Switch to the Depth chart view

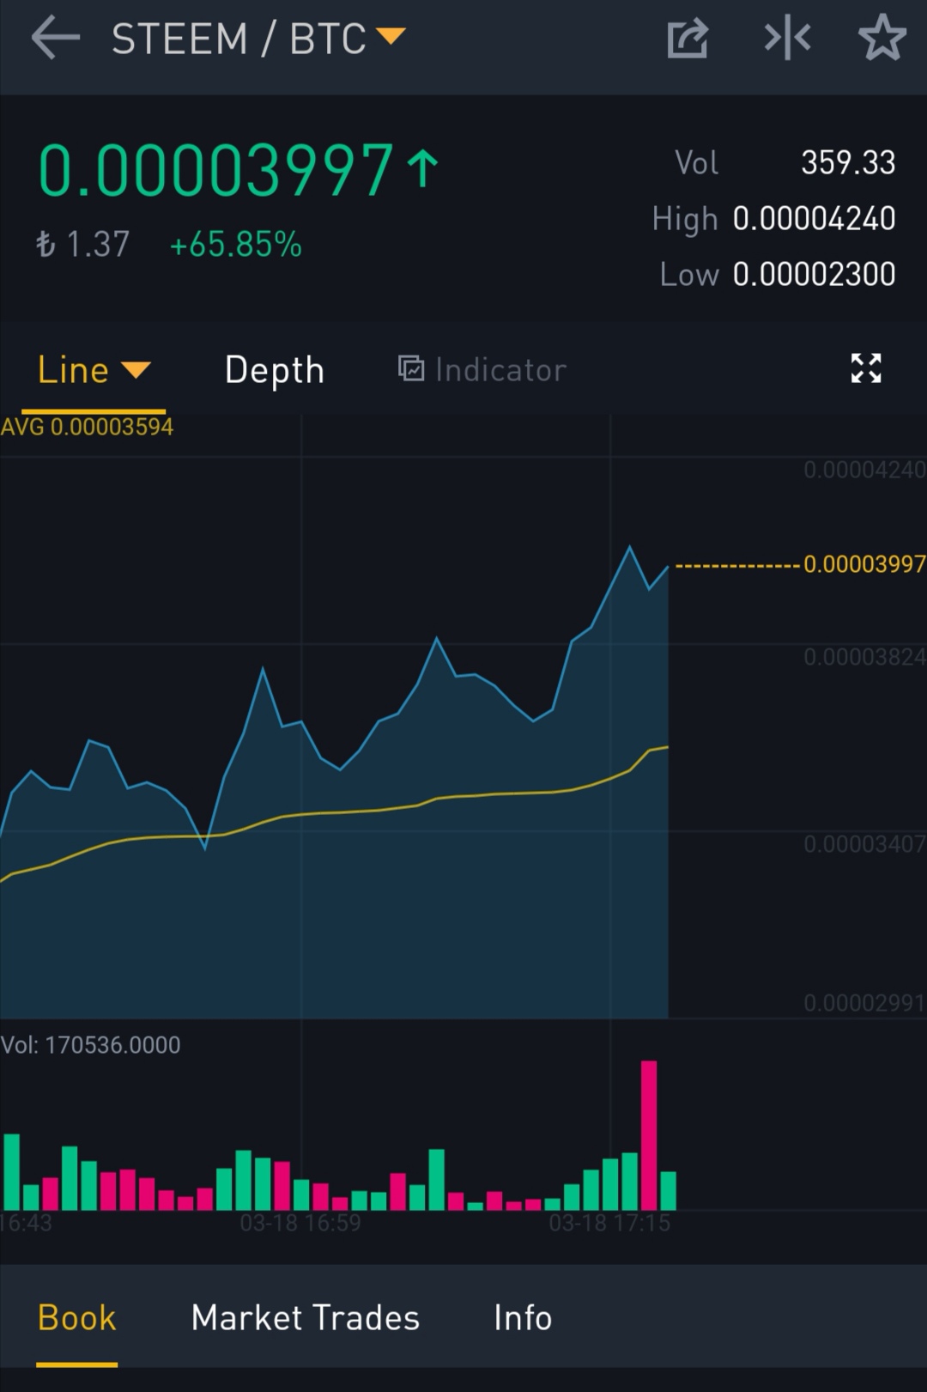point(274,370)
